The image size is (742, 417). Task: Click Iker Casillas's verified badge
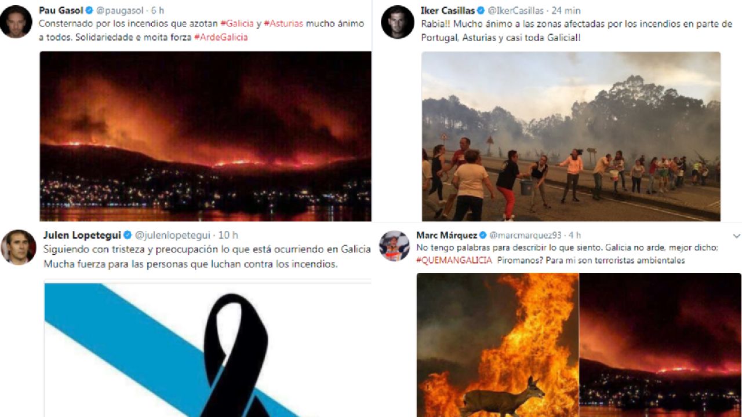480,10
